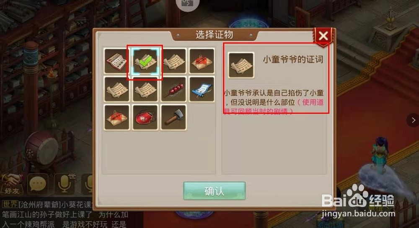Activate the 世 world voice microphone

[x=65, y=184]
